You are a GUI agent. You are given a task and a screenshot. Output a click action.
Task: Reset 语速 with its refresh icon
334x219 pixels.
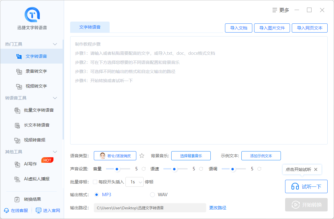(x=201, y=169)
